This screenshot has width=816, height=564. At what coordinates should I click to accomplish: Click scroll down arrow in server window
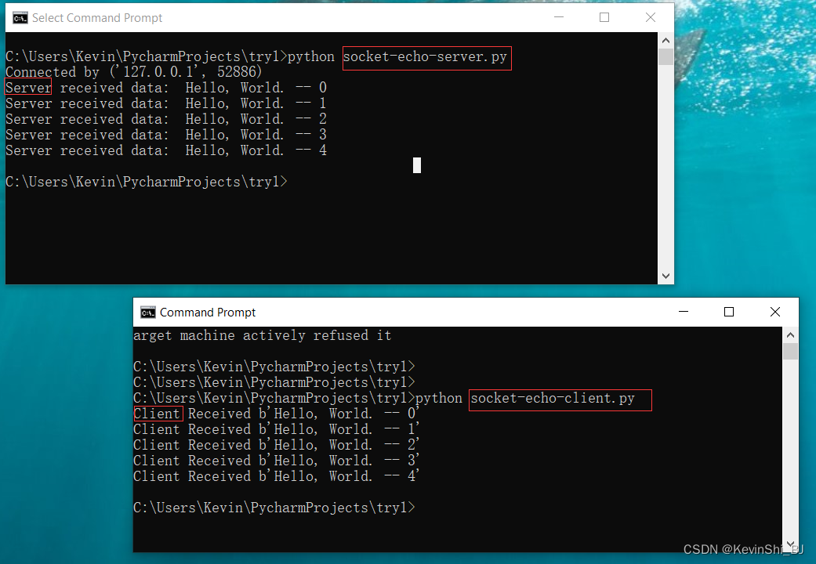pyautogui.click(x=665, y=276)
